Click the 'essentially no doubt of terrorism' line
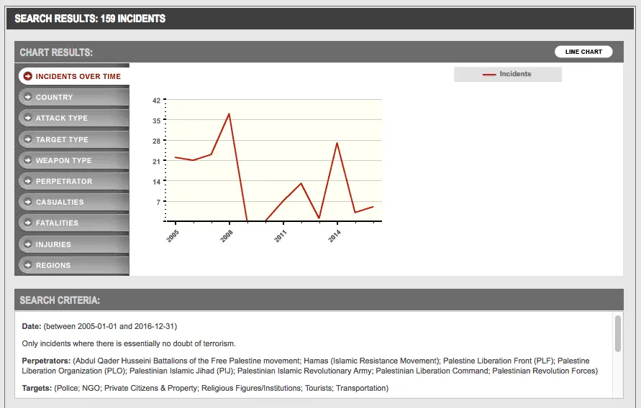 [129, 343]
